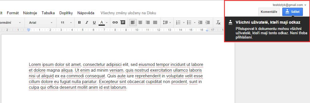310x103 pixels.
Task: Open account menu testdotyk@gmail.com
Action: [x=289, y=5]
